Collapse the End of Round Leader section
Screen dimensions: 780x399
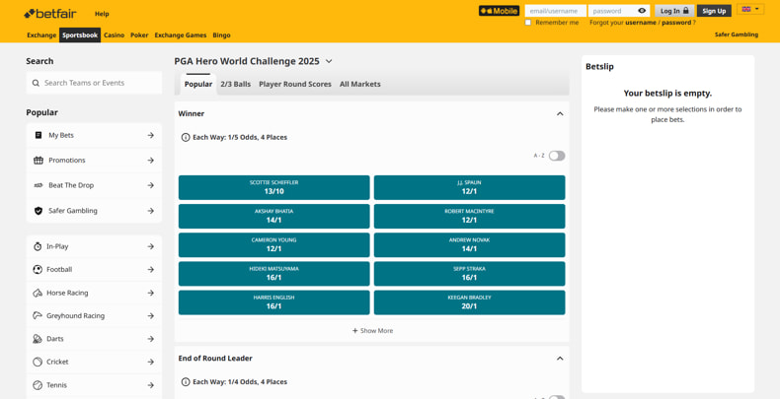pos(560,359)
